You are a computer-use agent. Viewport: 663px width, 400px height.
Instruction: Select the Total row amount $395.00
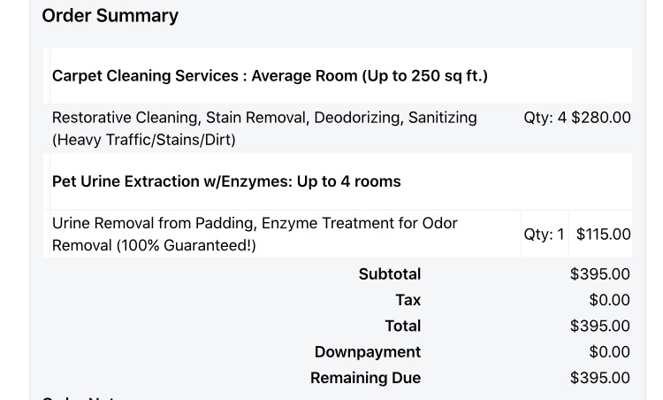600,326
